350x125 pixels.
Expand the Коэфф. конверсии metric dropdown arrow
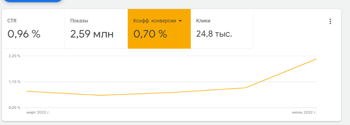point(180,21)
